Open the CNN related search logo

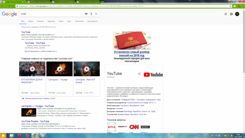click(134, 127)
